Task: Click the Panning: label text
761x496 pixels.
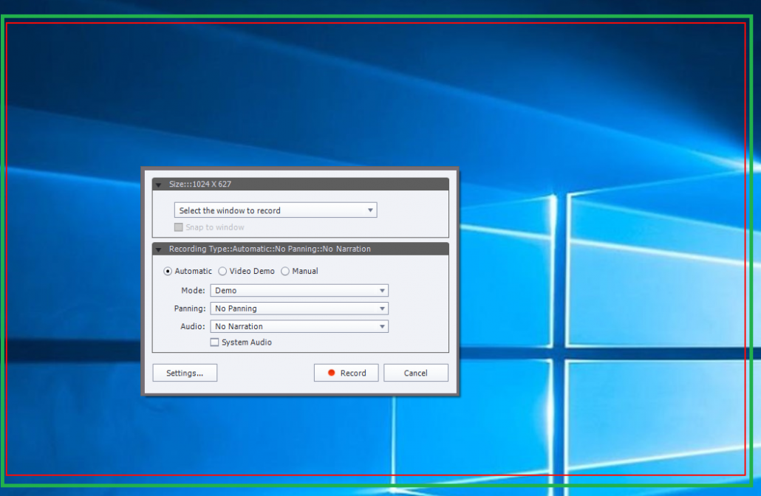Action: click(190, 309)
